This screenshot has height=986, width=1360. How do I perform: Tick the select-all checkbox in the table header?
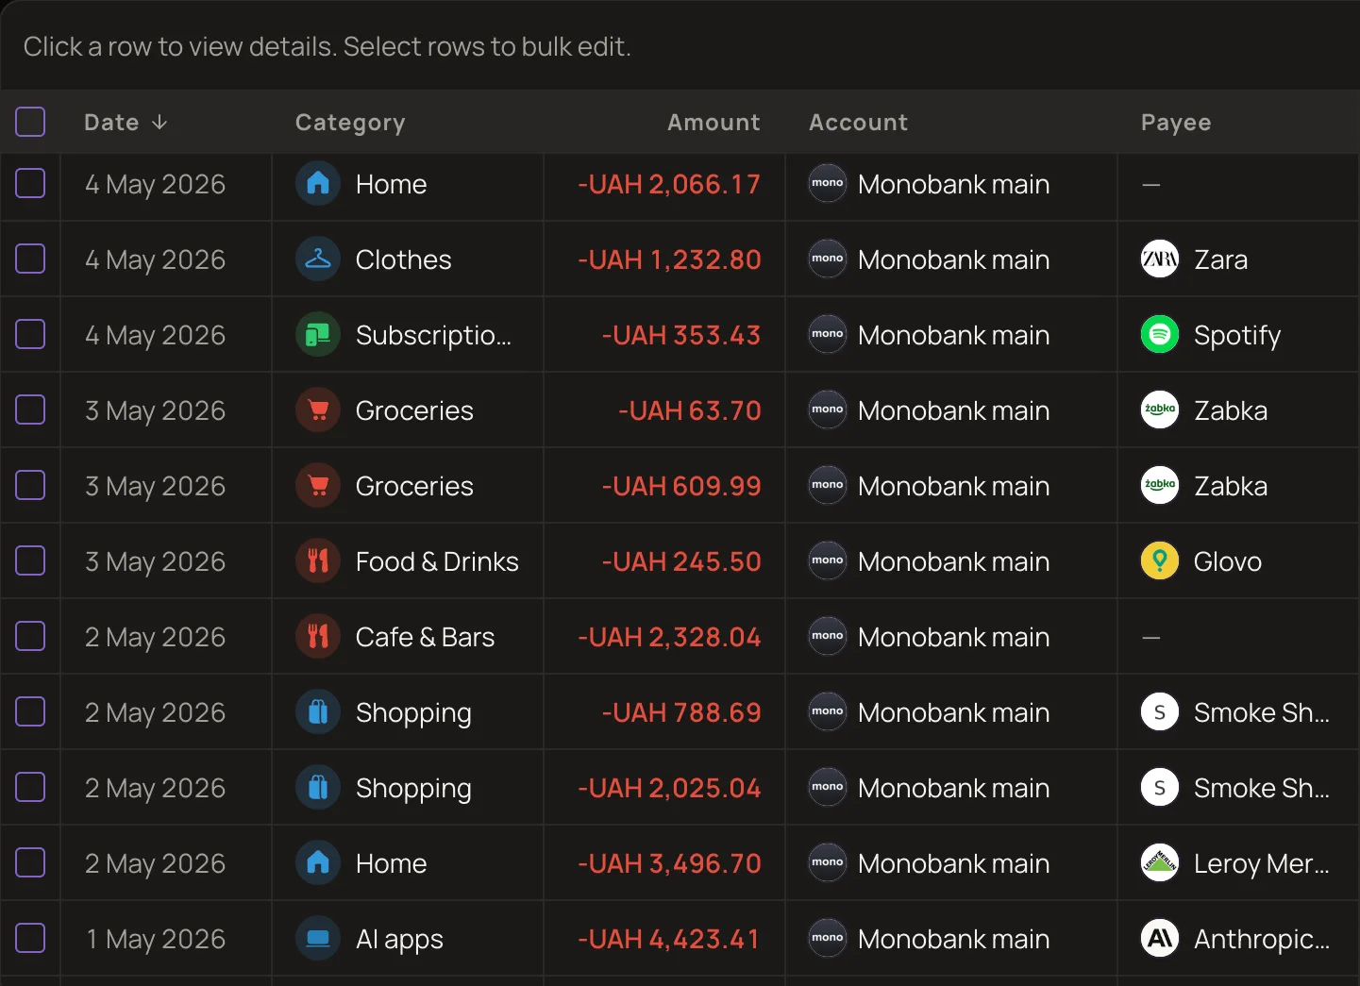pyautogui.click(x=30, y=122)
